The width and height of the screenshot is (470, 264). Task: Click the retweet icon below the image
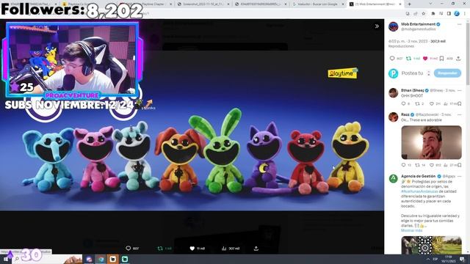160,248
